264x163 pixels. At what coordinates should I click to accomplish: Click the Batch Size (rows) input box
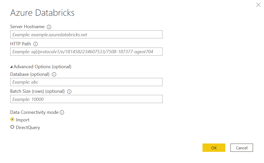coord(86,99)
